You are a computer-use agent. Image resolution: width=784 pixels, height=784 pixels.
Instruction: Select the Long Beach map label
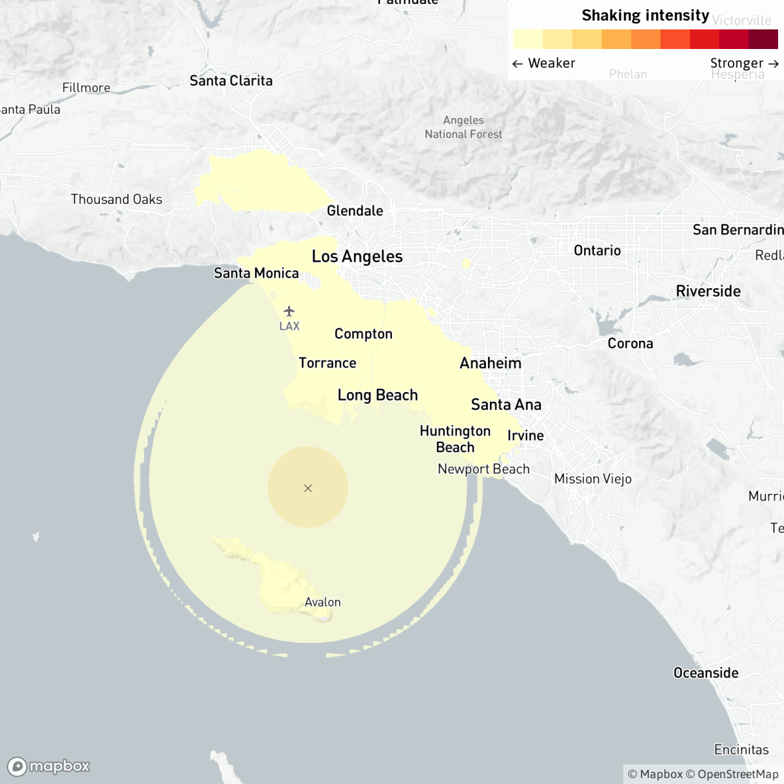(377, 395)
